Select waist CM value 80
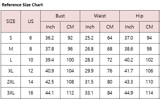The width and height of the screenshot is (160, 99). [x=110, y=82]
